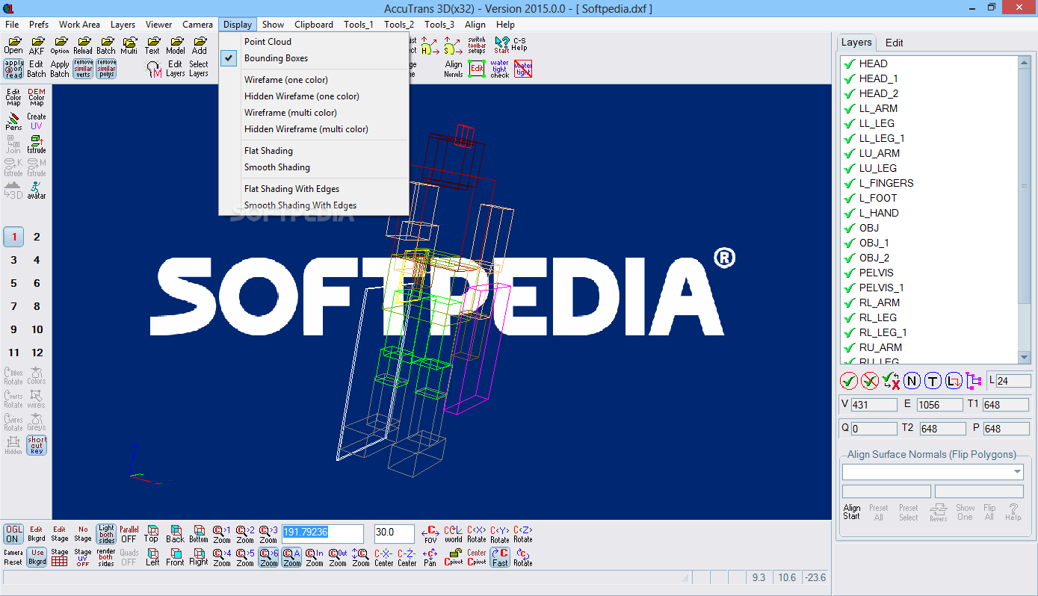Open a file with the Open folder icon
Image resolution: width=1038 pixels, height=596 pixels.
coord(13,46)
